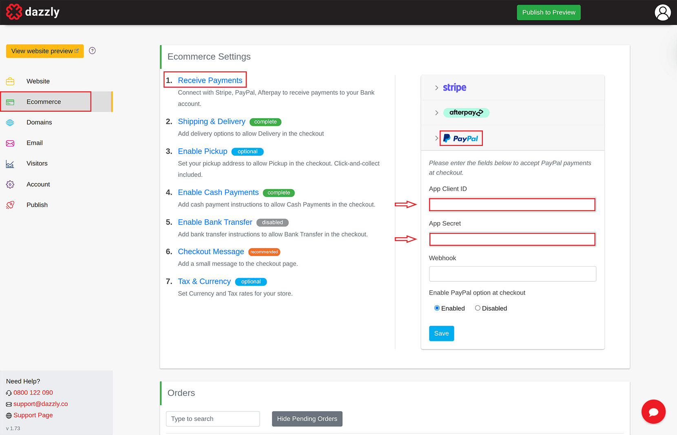The height and width of the screenshot is (435, 677).
Task: Collapse the PayPal section chevron
Action: point(436,138)
